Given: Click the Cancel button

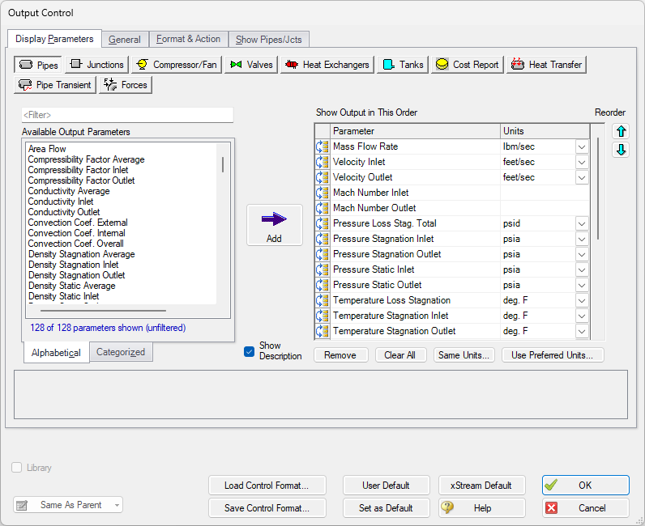Looking at the screenshot, I should coord(585,508).
